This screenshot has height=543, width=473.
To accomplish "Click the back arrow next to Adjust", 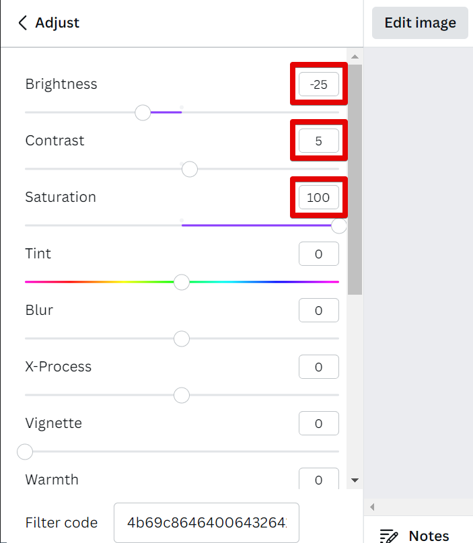I will pyautogui.click(x=22, y=23).
